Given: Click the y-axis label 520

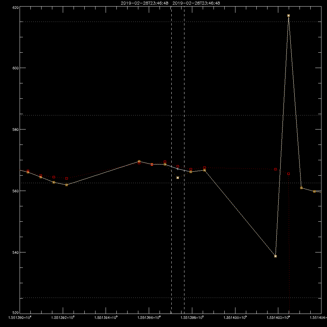Looking at the screenshot, I should point(16,313).
